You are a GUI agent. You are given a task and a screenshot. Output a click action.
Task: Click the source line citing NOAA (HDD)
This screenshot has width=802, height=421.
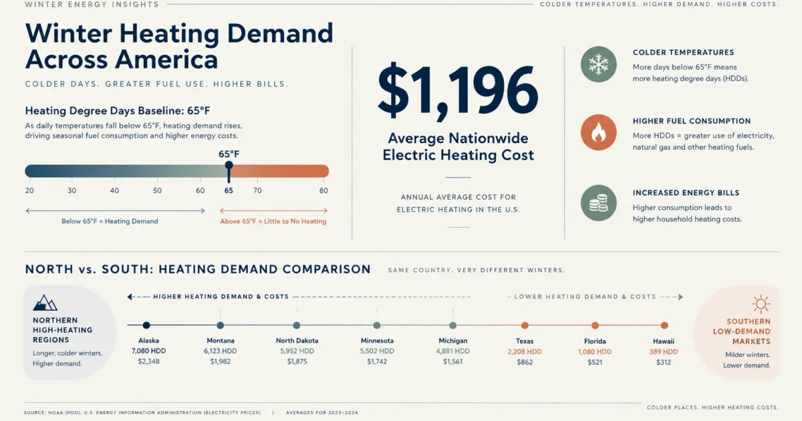tap(142, 413)
